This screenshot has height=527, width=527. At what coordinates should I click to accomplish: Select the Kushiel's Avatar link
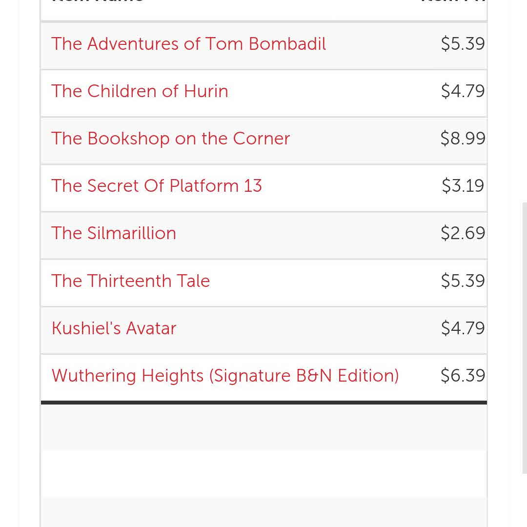114,328
